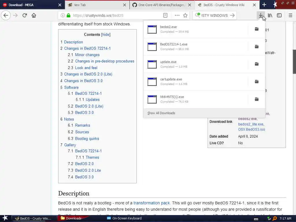Open the hamburger application menu
Screen dimensions: 296x222
[290, 16]
